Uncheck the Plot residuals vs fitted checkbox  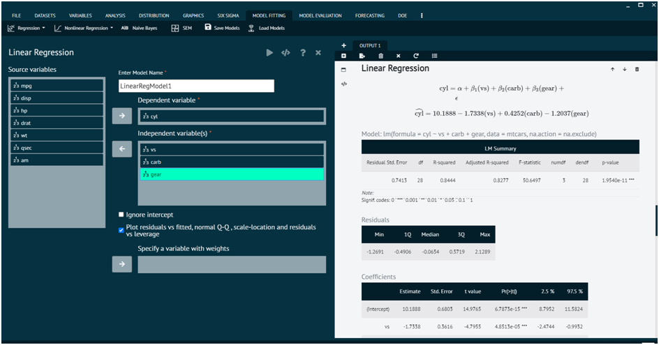(x=121, y=228)
